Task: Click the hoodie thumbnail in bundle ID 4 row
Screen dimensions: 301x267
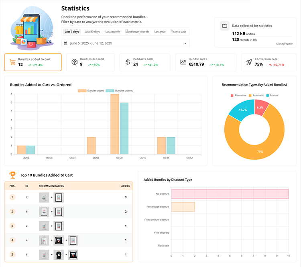Action: 44,241
